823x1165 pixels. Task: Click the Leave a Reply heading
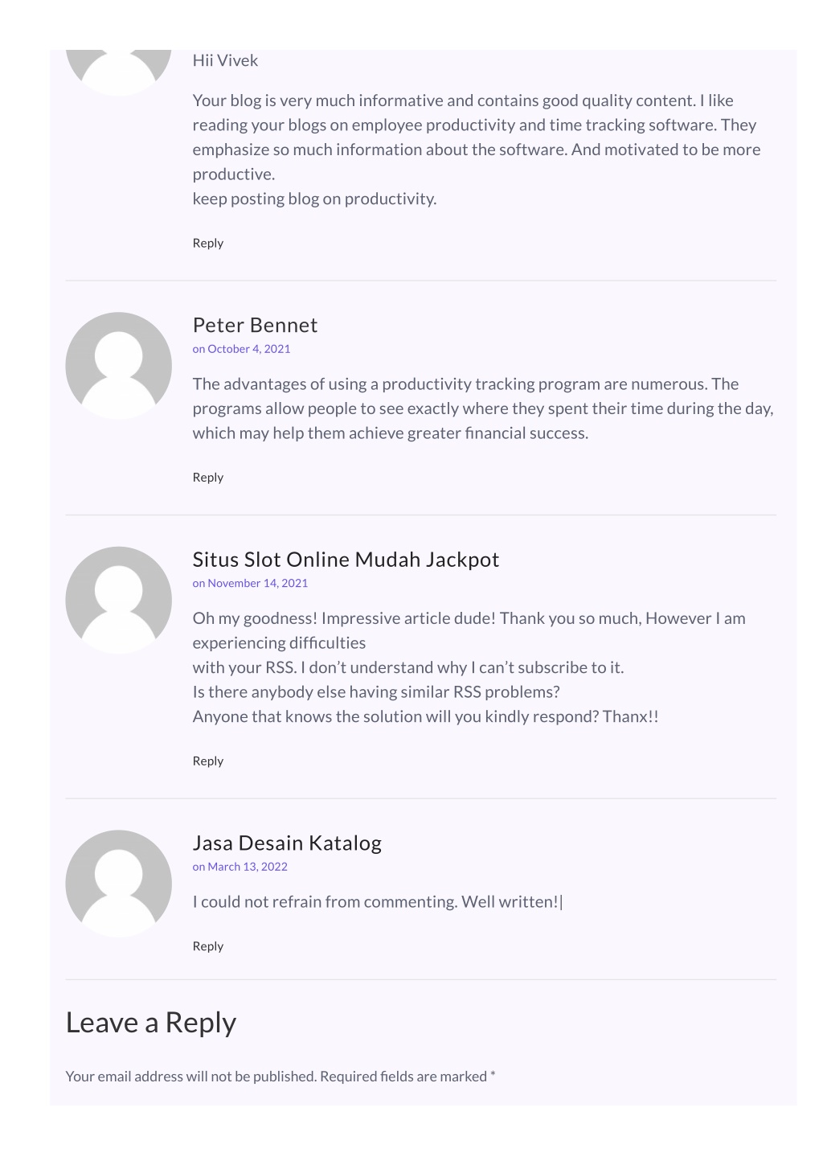(x=151, y=1023)
